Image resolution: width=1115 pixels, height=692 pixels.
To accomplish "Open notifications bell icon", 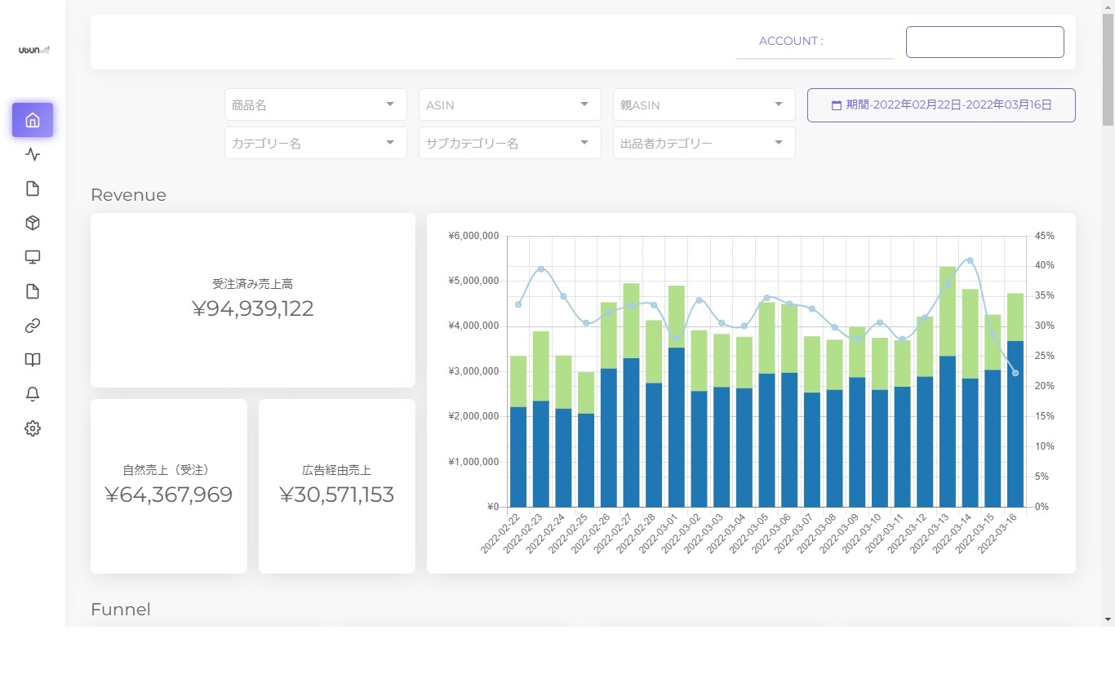I will pos(33,394).
